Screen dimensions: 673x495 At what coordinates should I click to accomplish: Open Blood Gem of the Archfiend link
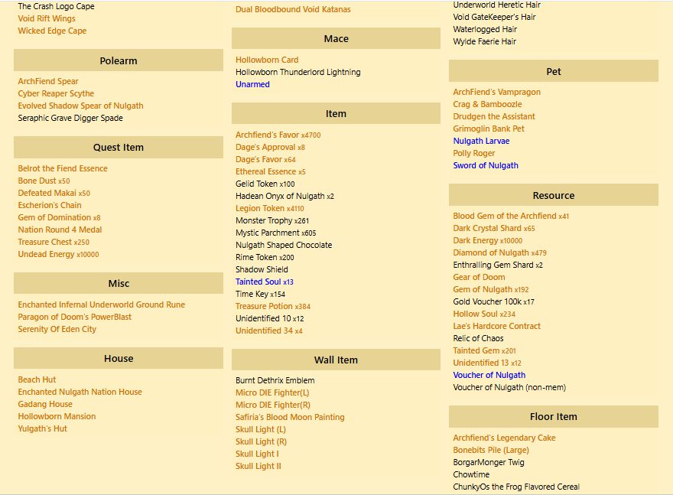(x=511, y=216)
